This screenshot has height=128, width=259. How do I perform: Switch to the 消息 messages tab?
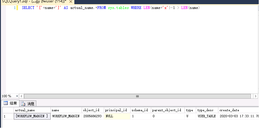[x=28, y=103]
